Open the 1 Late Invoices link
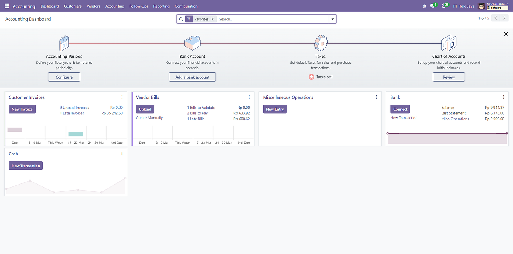The height and width of the screenshot is (254, 513). [72, 113]
